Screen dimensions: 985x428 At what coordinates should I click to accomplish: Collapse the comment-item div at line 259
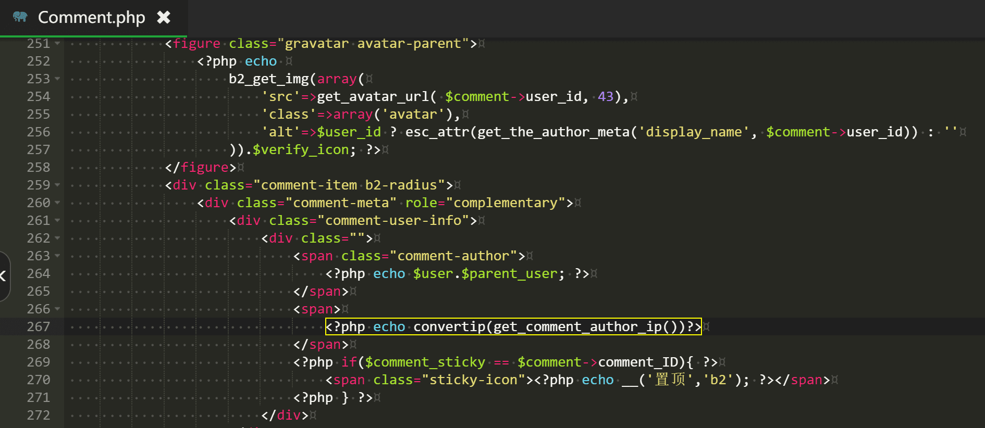coord(57,185)
